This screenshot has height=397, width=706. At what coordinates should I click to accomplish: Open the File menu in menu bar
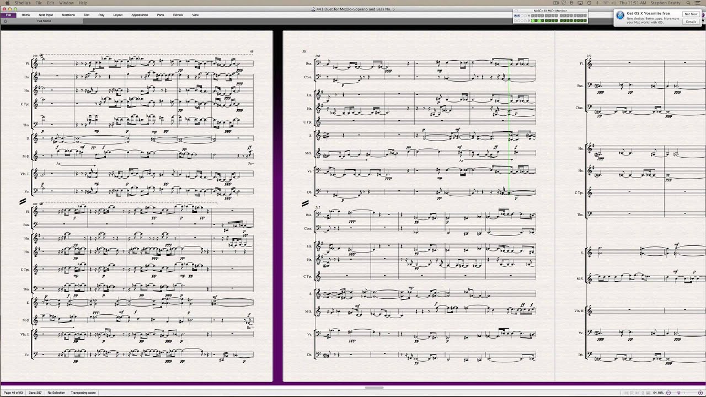(39, 3)
